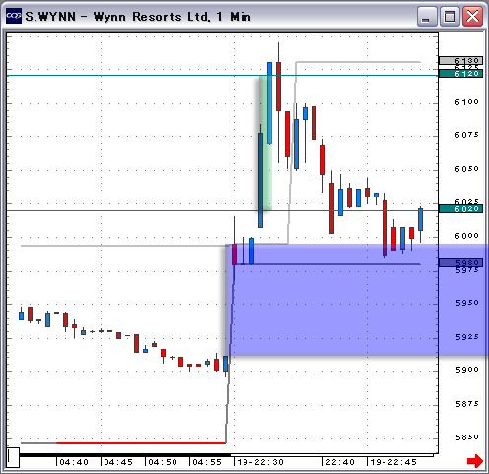Viewport: 489px width, 474px height.
Task: Click the 22:40 time axis label
Action: point(340,462)
